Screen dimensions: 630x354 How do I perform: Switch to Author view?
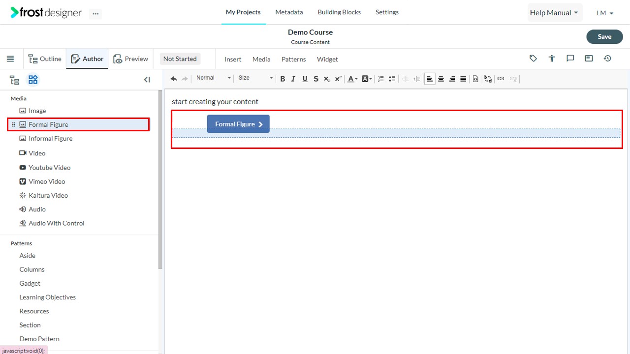87,59
